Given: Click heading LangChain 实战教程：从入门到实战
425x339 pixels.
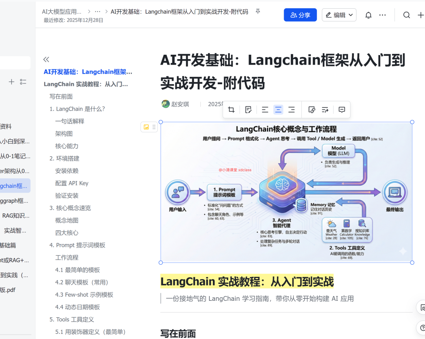Looking at the screenshot, I should (247, 281).
